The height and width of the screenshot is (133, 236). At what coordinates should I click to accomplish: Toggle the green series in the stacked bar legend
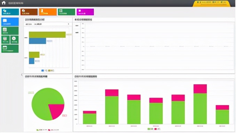(150, 129)
